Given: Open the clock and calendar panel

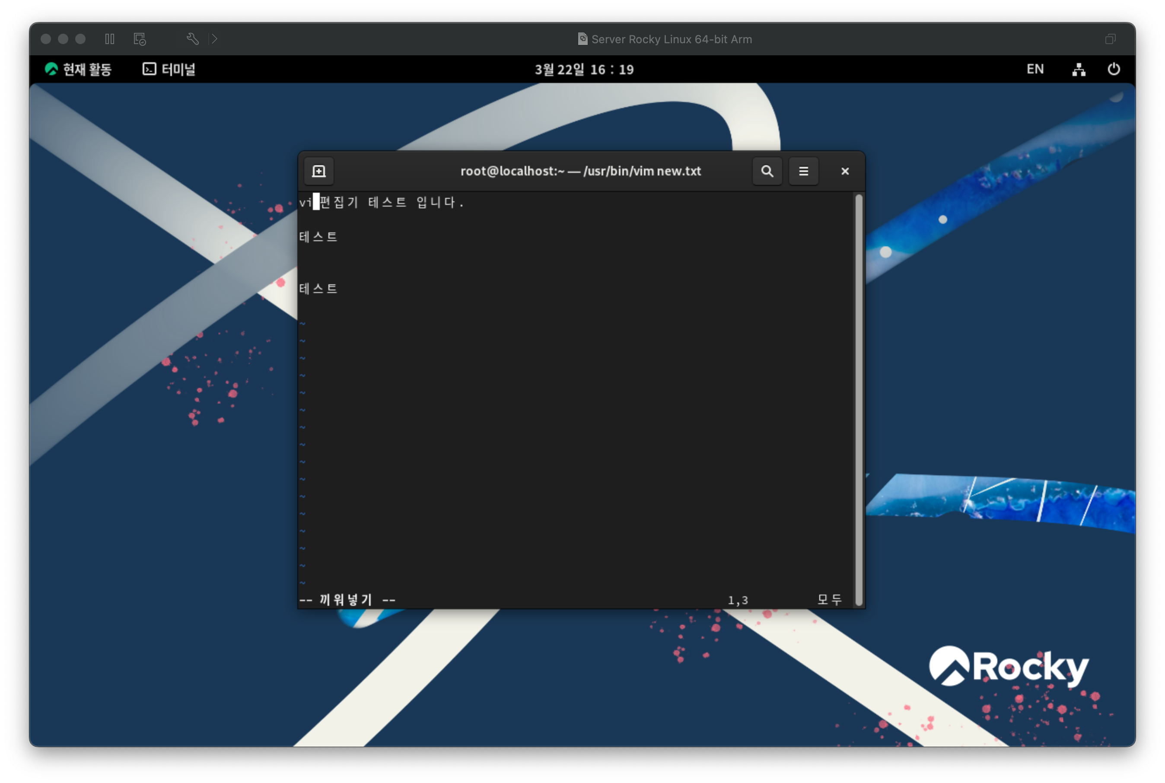Looking at the screenshot, I should (x=584, y=70).
